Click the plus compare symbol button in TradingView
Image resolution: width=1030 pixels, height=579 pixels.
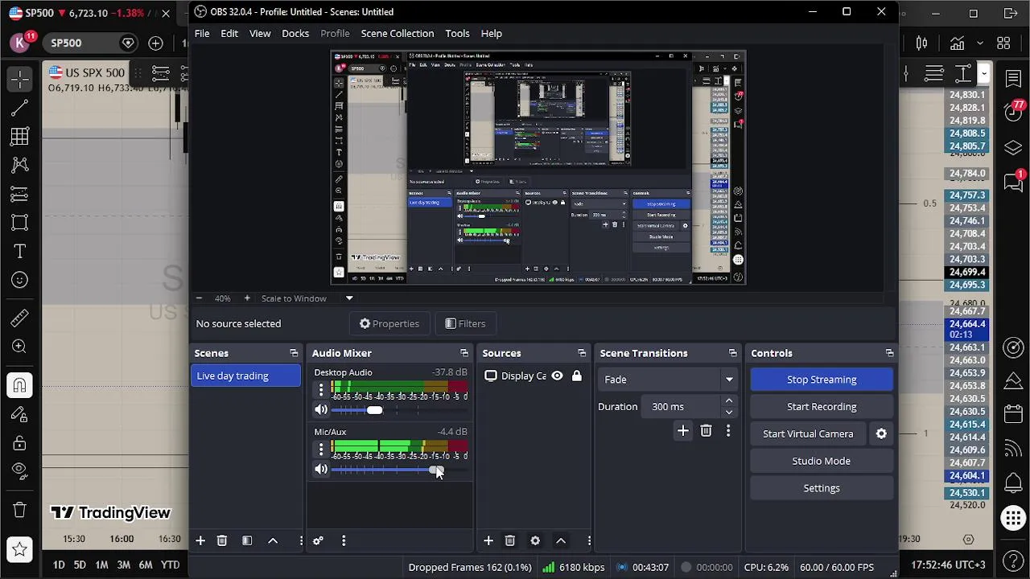tap(156, 43)
